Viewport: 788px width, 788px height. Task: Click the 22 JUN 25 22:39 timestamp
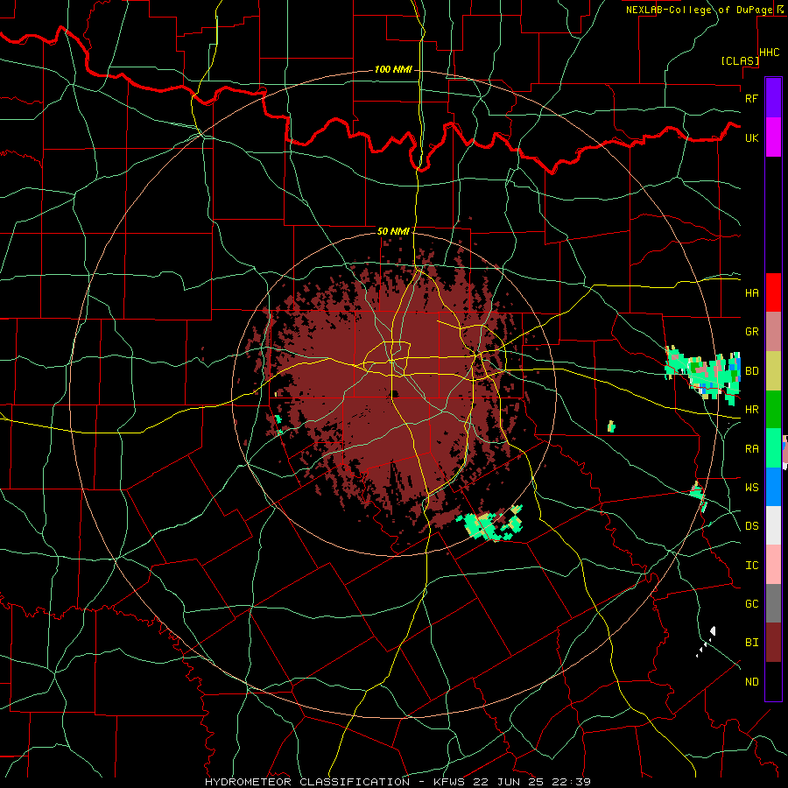tap(531, 782)
